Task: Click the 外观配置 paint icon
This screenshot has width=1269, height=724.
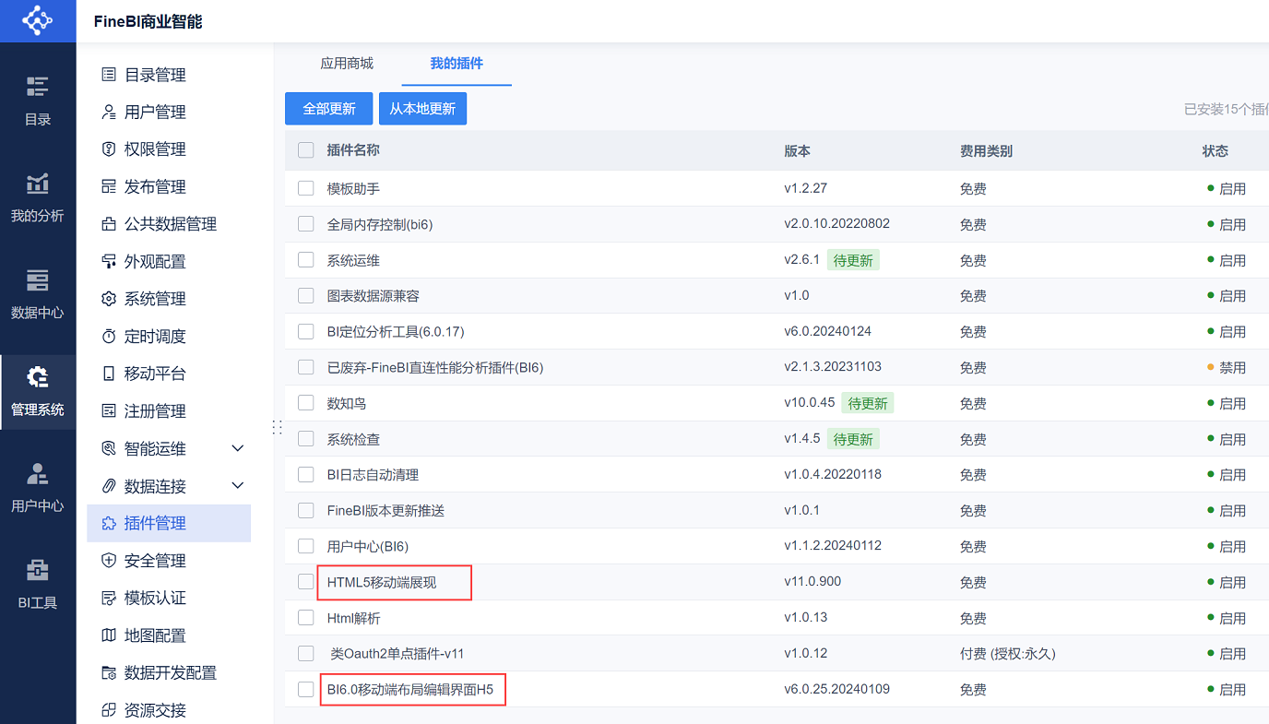Action: [x=109, y=261]
